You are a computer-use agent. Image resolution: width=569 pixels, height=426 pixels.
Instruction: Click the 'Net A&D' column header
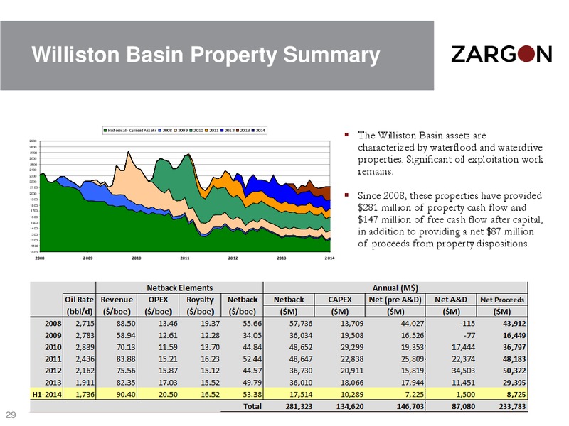click(451, 300)
